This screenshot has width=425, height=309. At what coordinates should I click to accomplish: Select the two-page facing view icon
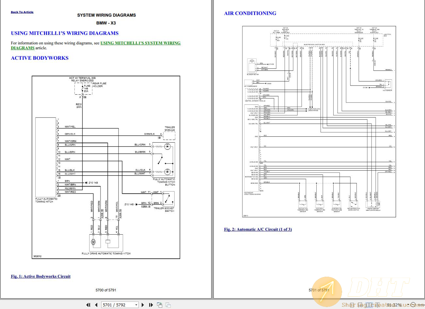point(369,305)
